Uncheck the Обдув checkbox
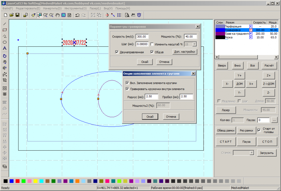281x191 pixels. click(152, 52)
